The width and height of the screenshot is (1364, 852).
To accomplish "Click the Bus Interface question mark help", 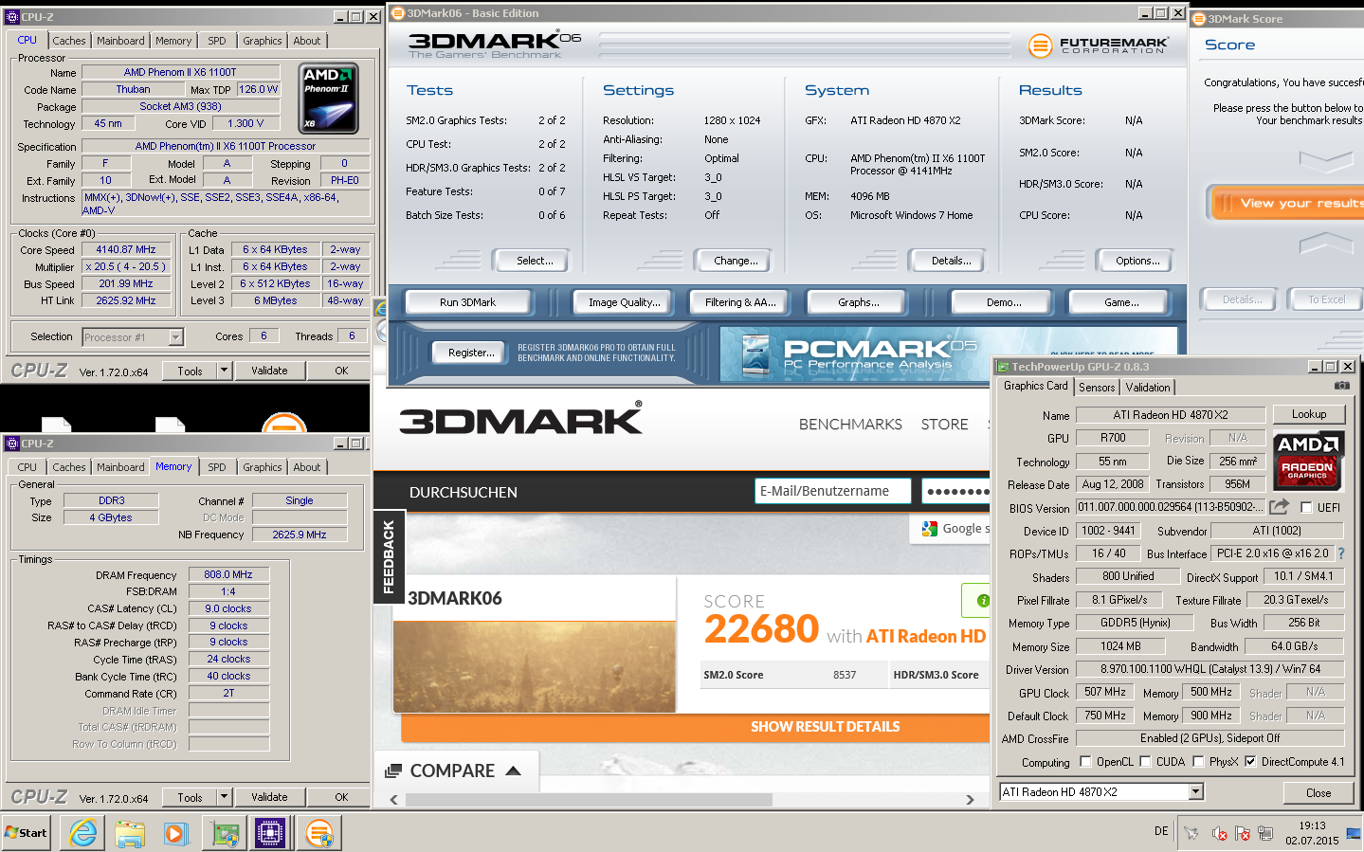I will (1340, 553).
